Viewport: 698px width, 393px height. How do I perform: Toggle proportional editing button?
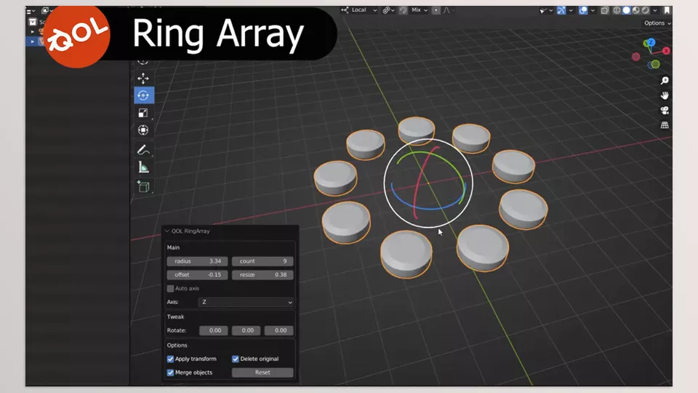(436, 10)
